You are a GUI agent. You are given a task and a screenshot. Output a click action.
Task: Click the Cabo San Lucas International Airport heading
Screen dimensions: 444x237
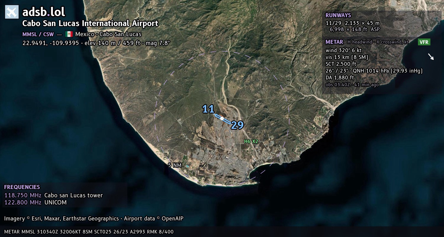point(90,23)
